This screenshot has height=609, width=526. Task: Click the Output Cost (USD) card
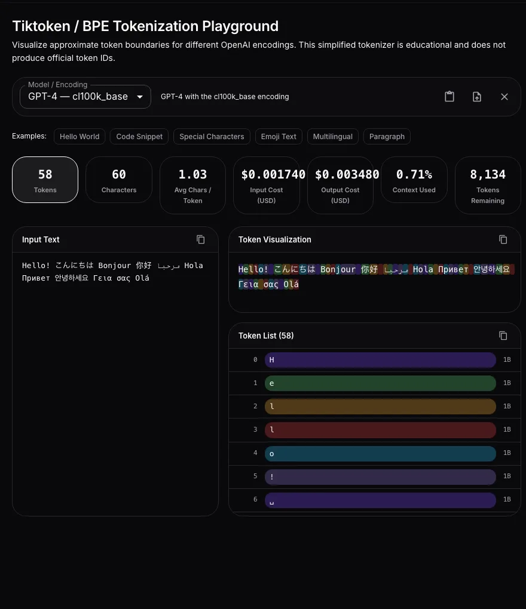tap(340, 185)
